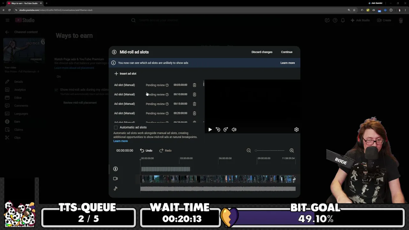The image size is (409, 230).
Task: Open the GitHub extension icon
Action: (362, 10)
